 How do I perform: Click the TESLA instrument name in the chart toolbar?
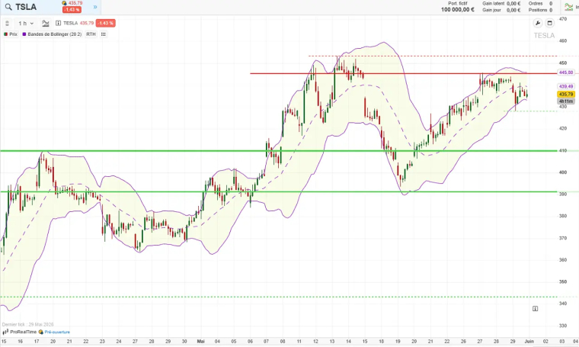(71, 23)
